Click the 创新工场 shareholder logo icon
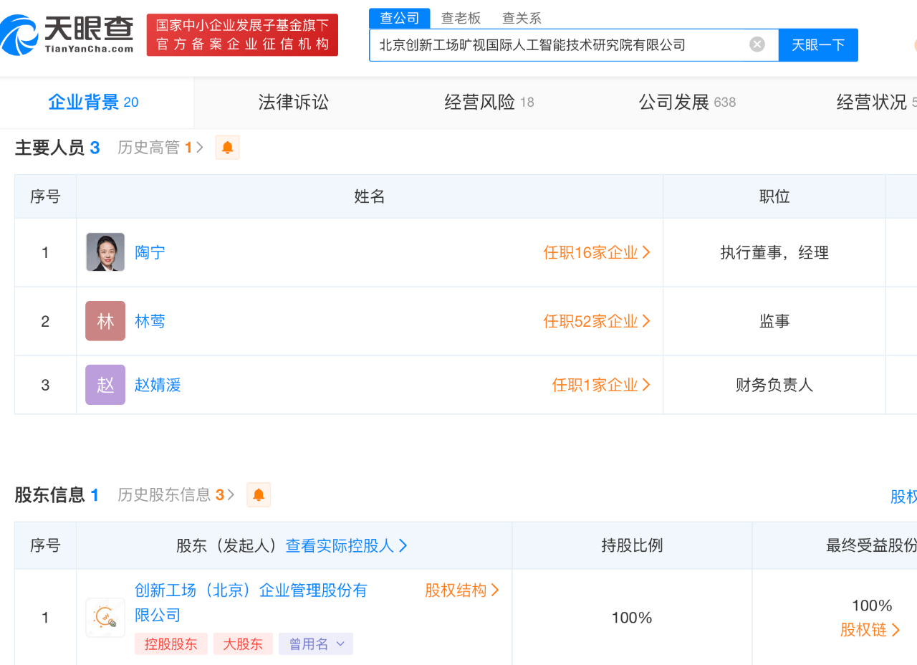The image size is (917, 665). click(105, 618)
